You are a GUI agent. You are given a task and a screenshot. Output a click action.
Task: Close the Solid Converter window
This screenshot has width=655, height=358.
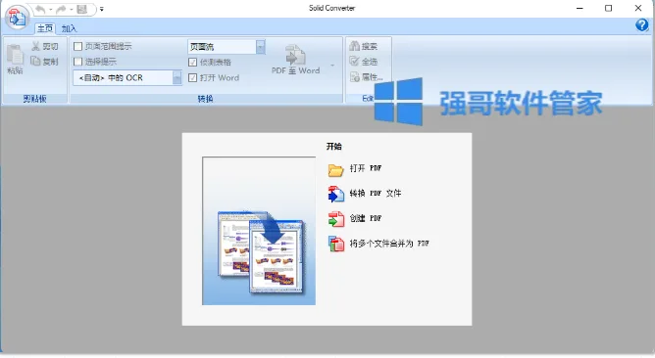[638, 9]
